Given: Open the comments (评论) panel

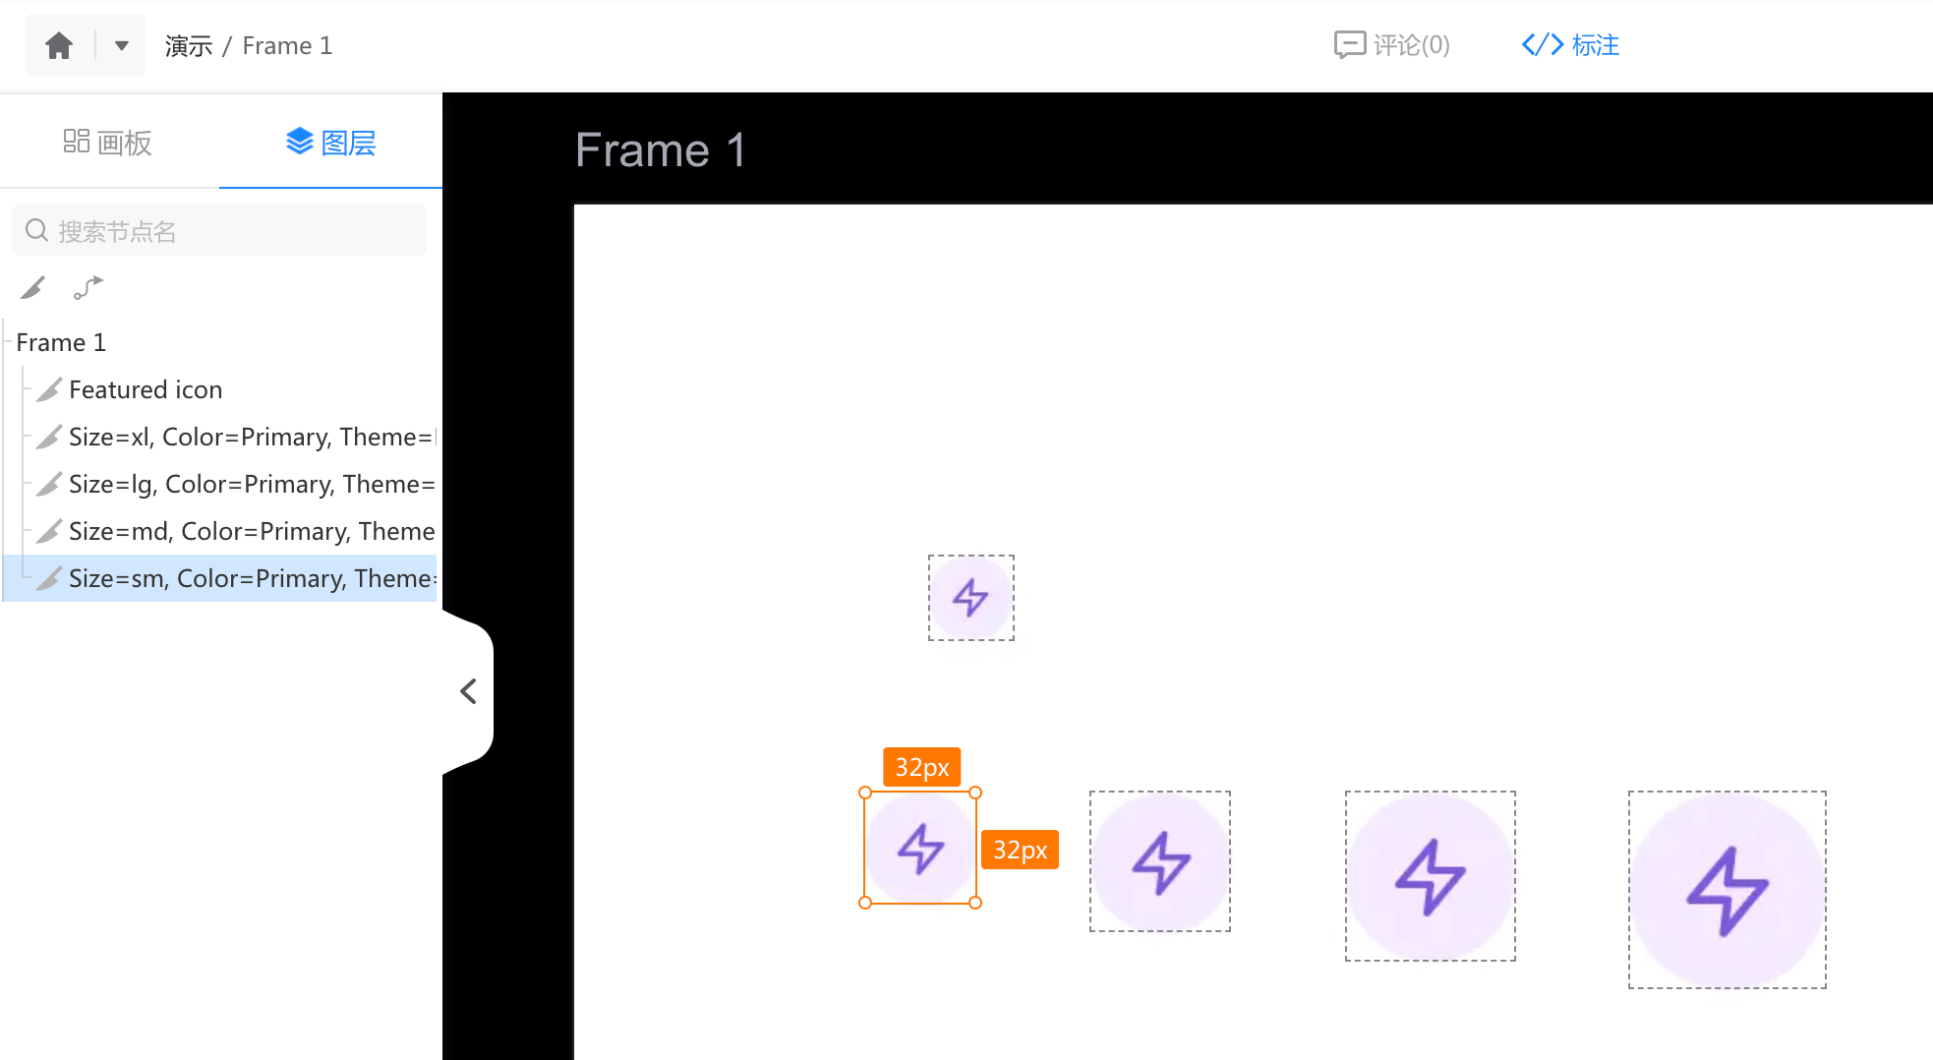Looking at the screenshot, I should [x=1391, y=45].
